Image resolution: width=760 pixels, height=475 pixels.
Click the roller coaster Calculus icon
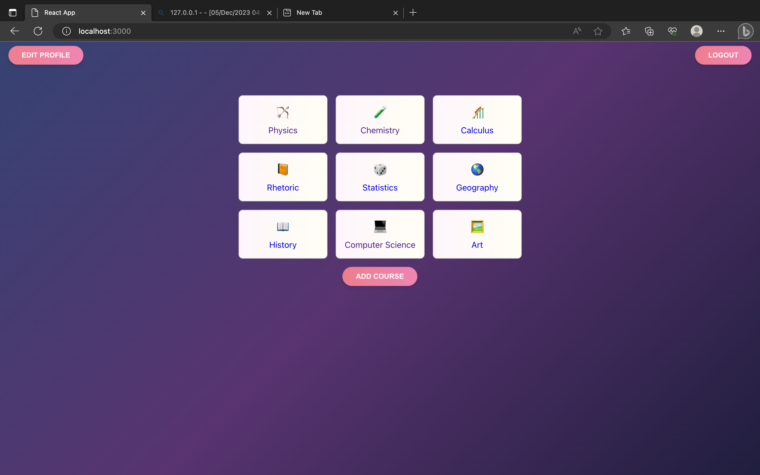pos(477,112)
